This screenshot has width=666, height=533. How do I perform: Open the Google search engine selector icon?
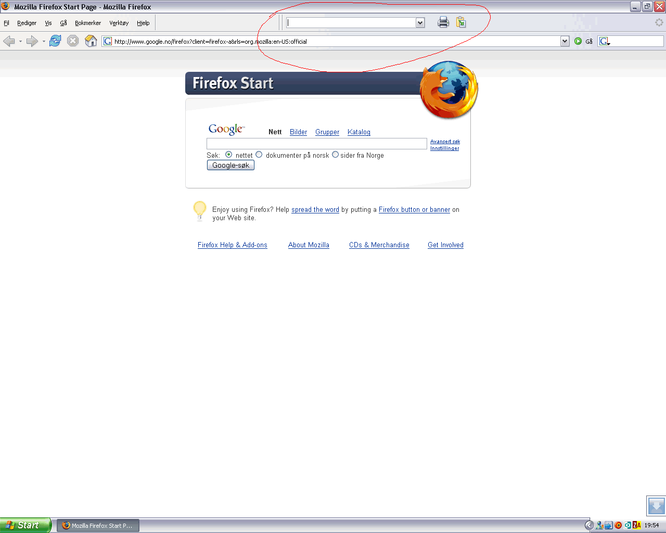(605, 41)
